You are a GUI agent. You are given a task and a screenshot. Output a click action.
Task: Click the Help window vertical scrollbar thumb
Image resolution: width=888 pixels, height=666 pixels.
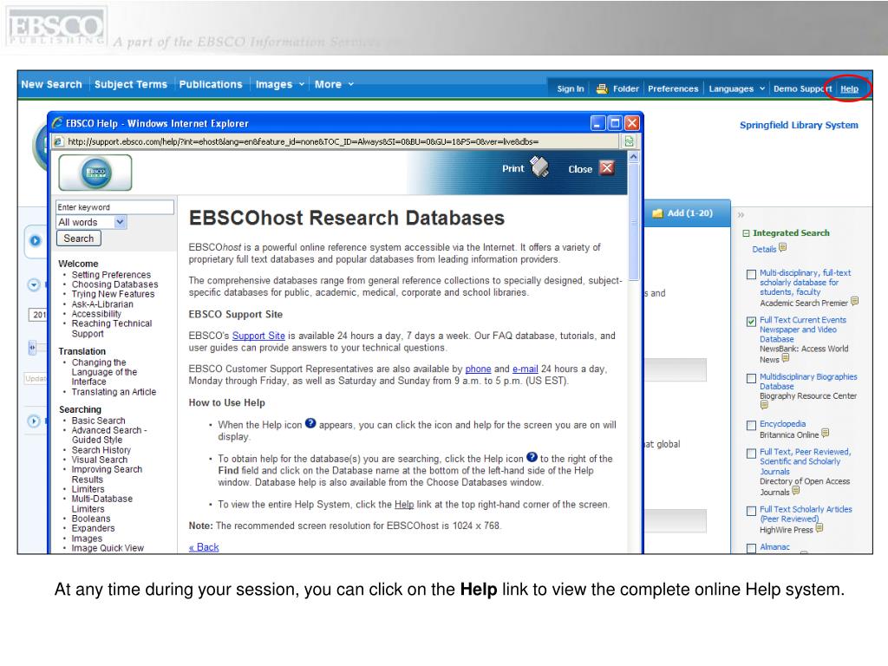coord(634,222)
